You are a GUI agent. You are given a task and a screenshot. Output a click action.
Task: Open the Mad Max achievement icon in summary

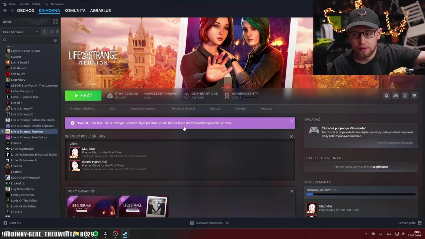(75, 153)
